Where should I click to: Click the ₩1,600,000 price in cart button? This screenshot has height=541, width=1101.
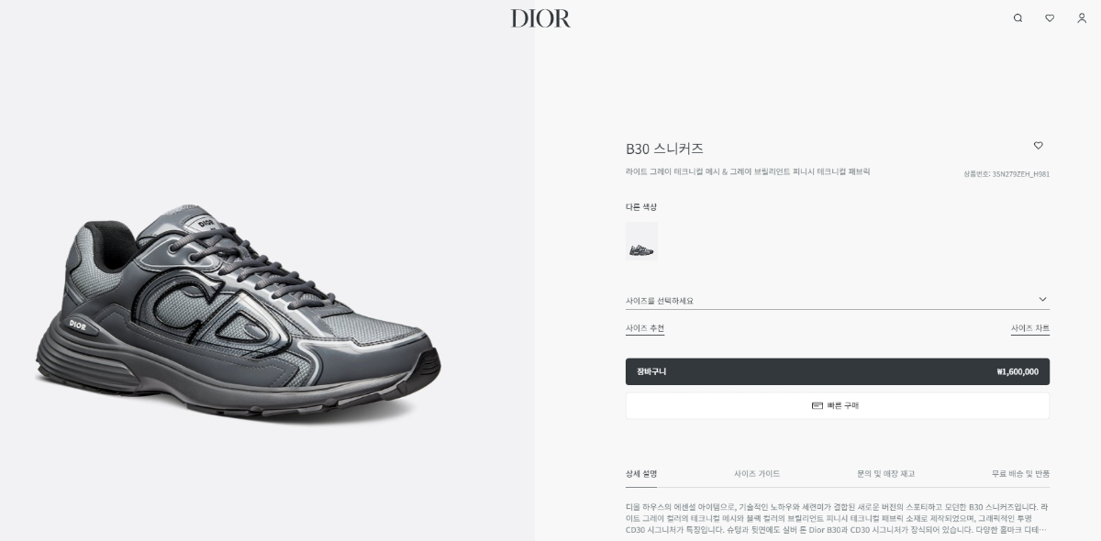click(1018, 372)
